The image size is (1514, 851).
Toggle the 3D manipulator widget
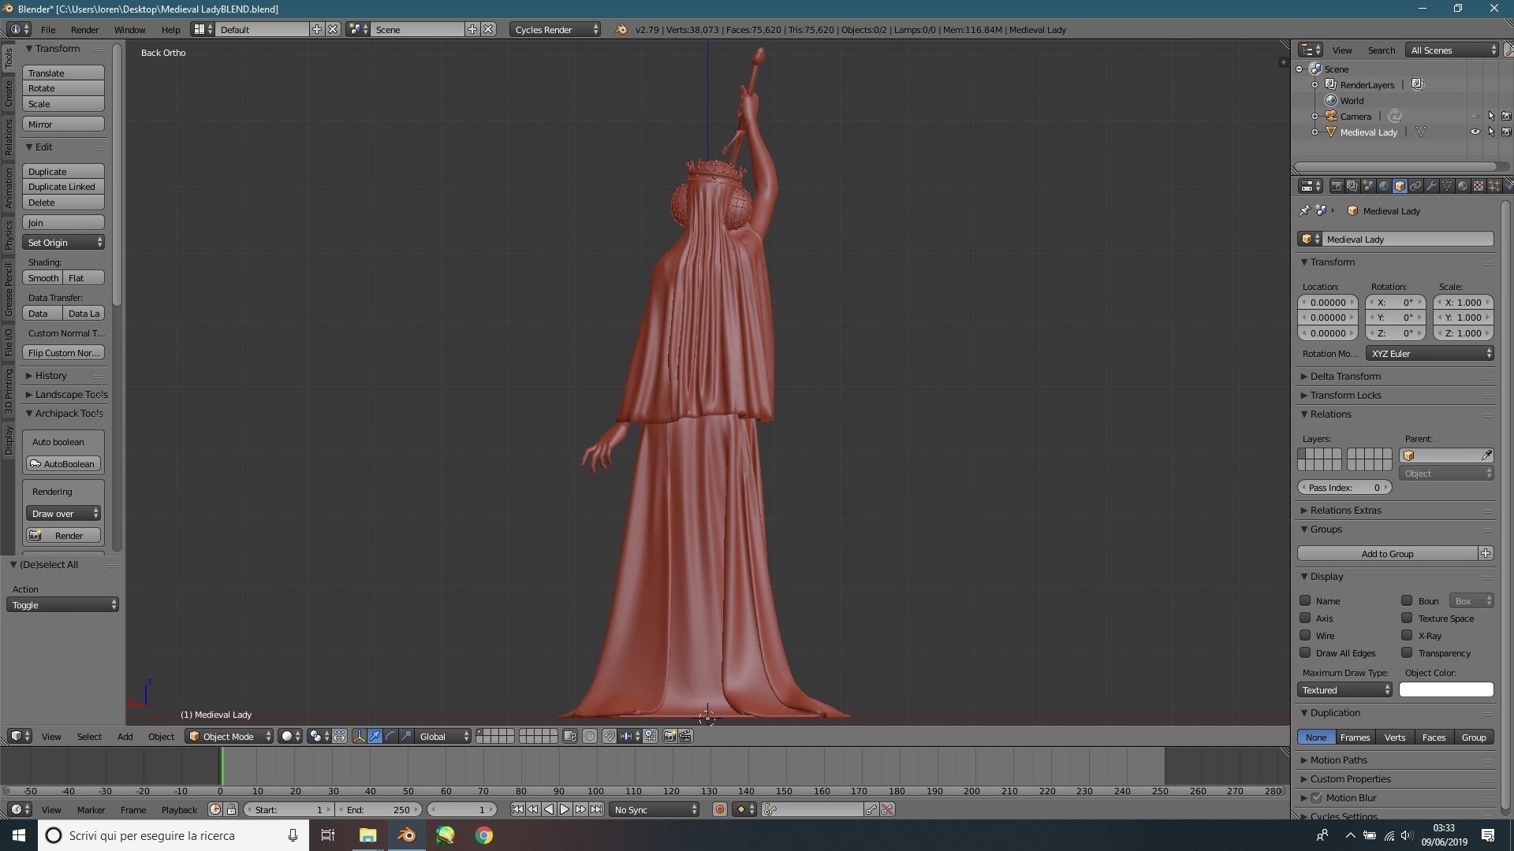point(360,736)
